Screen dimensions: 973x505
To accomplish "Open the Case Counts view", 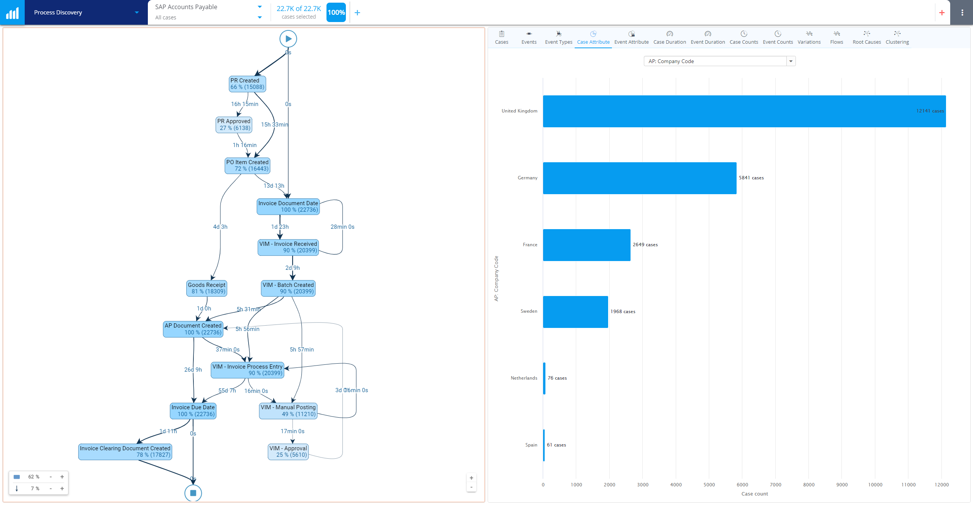I will (743, 37).
